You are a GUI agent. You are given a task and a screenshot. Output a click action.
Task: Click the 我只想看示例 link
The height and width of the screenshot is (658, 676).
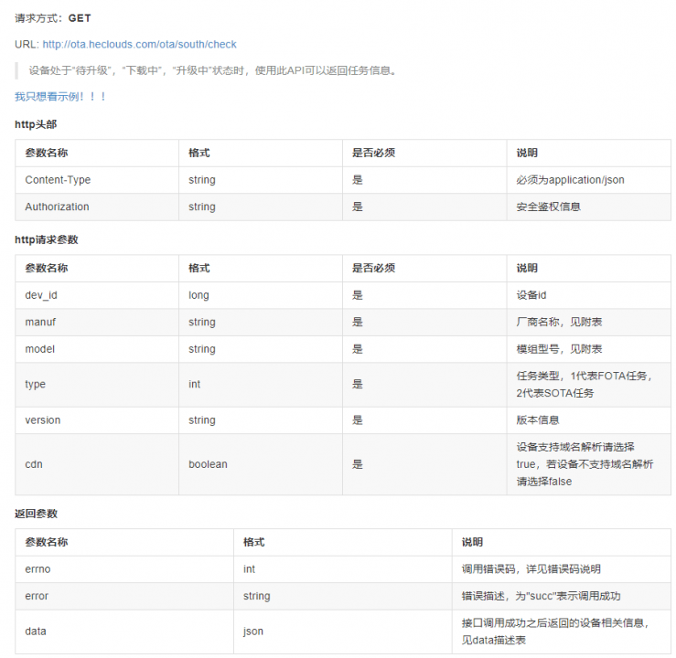(x=60, y=97)
